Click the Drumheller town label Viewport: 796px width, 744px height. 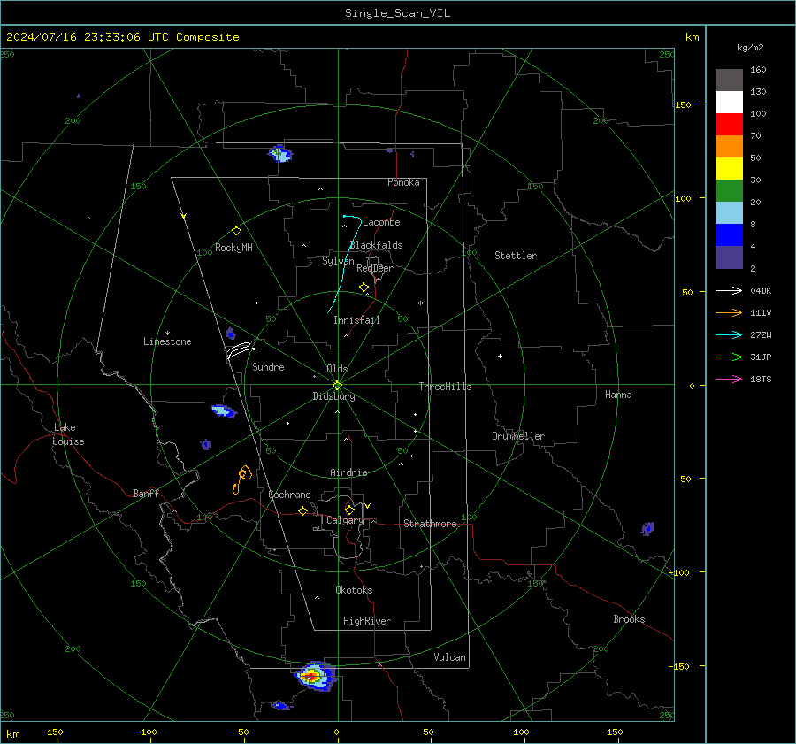(518, 436)
